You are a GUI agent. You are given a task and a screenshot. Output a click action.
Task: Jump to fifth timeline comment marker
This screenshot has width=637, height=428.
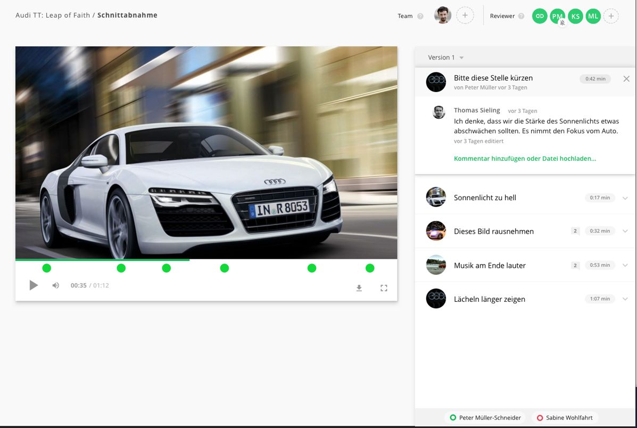(312, 268)
